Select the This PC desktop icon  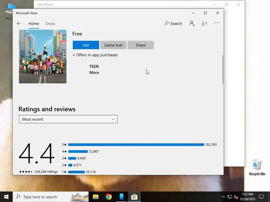coord(9,11)
